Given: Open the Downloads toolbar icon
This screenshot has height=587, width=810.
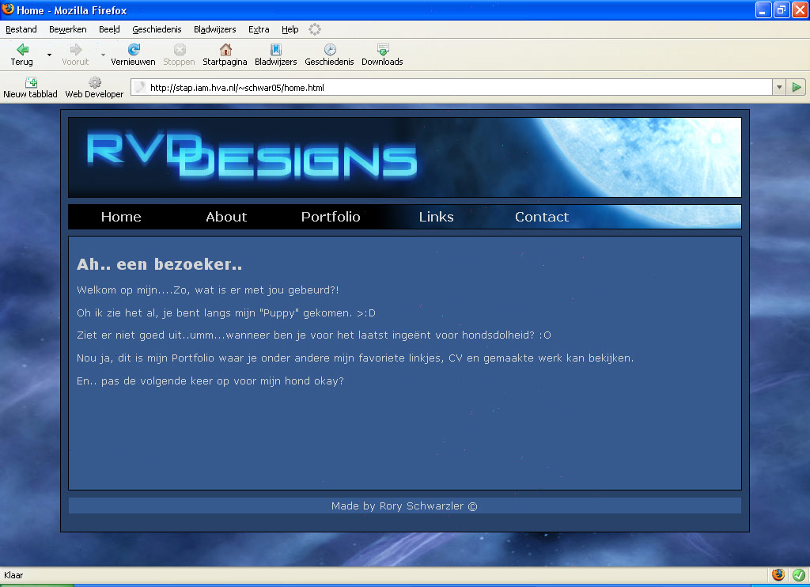Looking at the screenshot, I should (x=382, y=50).
